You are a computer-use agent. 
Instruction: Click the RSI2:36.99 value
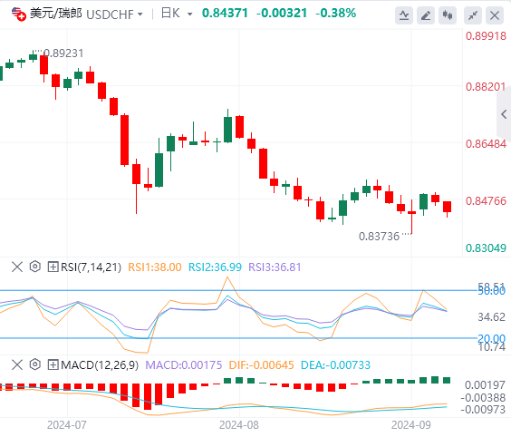[215, 267]
